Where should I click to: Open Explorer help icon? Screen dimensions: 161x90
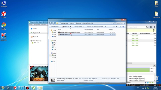pos(123,27)
